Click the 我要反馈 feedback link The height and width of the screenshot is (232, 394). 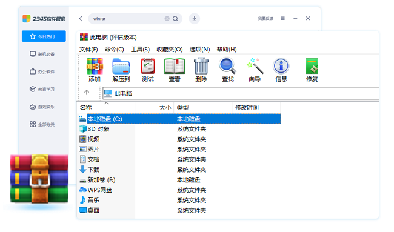pos(265,18)
